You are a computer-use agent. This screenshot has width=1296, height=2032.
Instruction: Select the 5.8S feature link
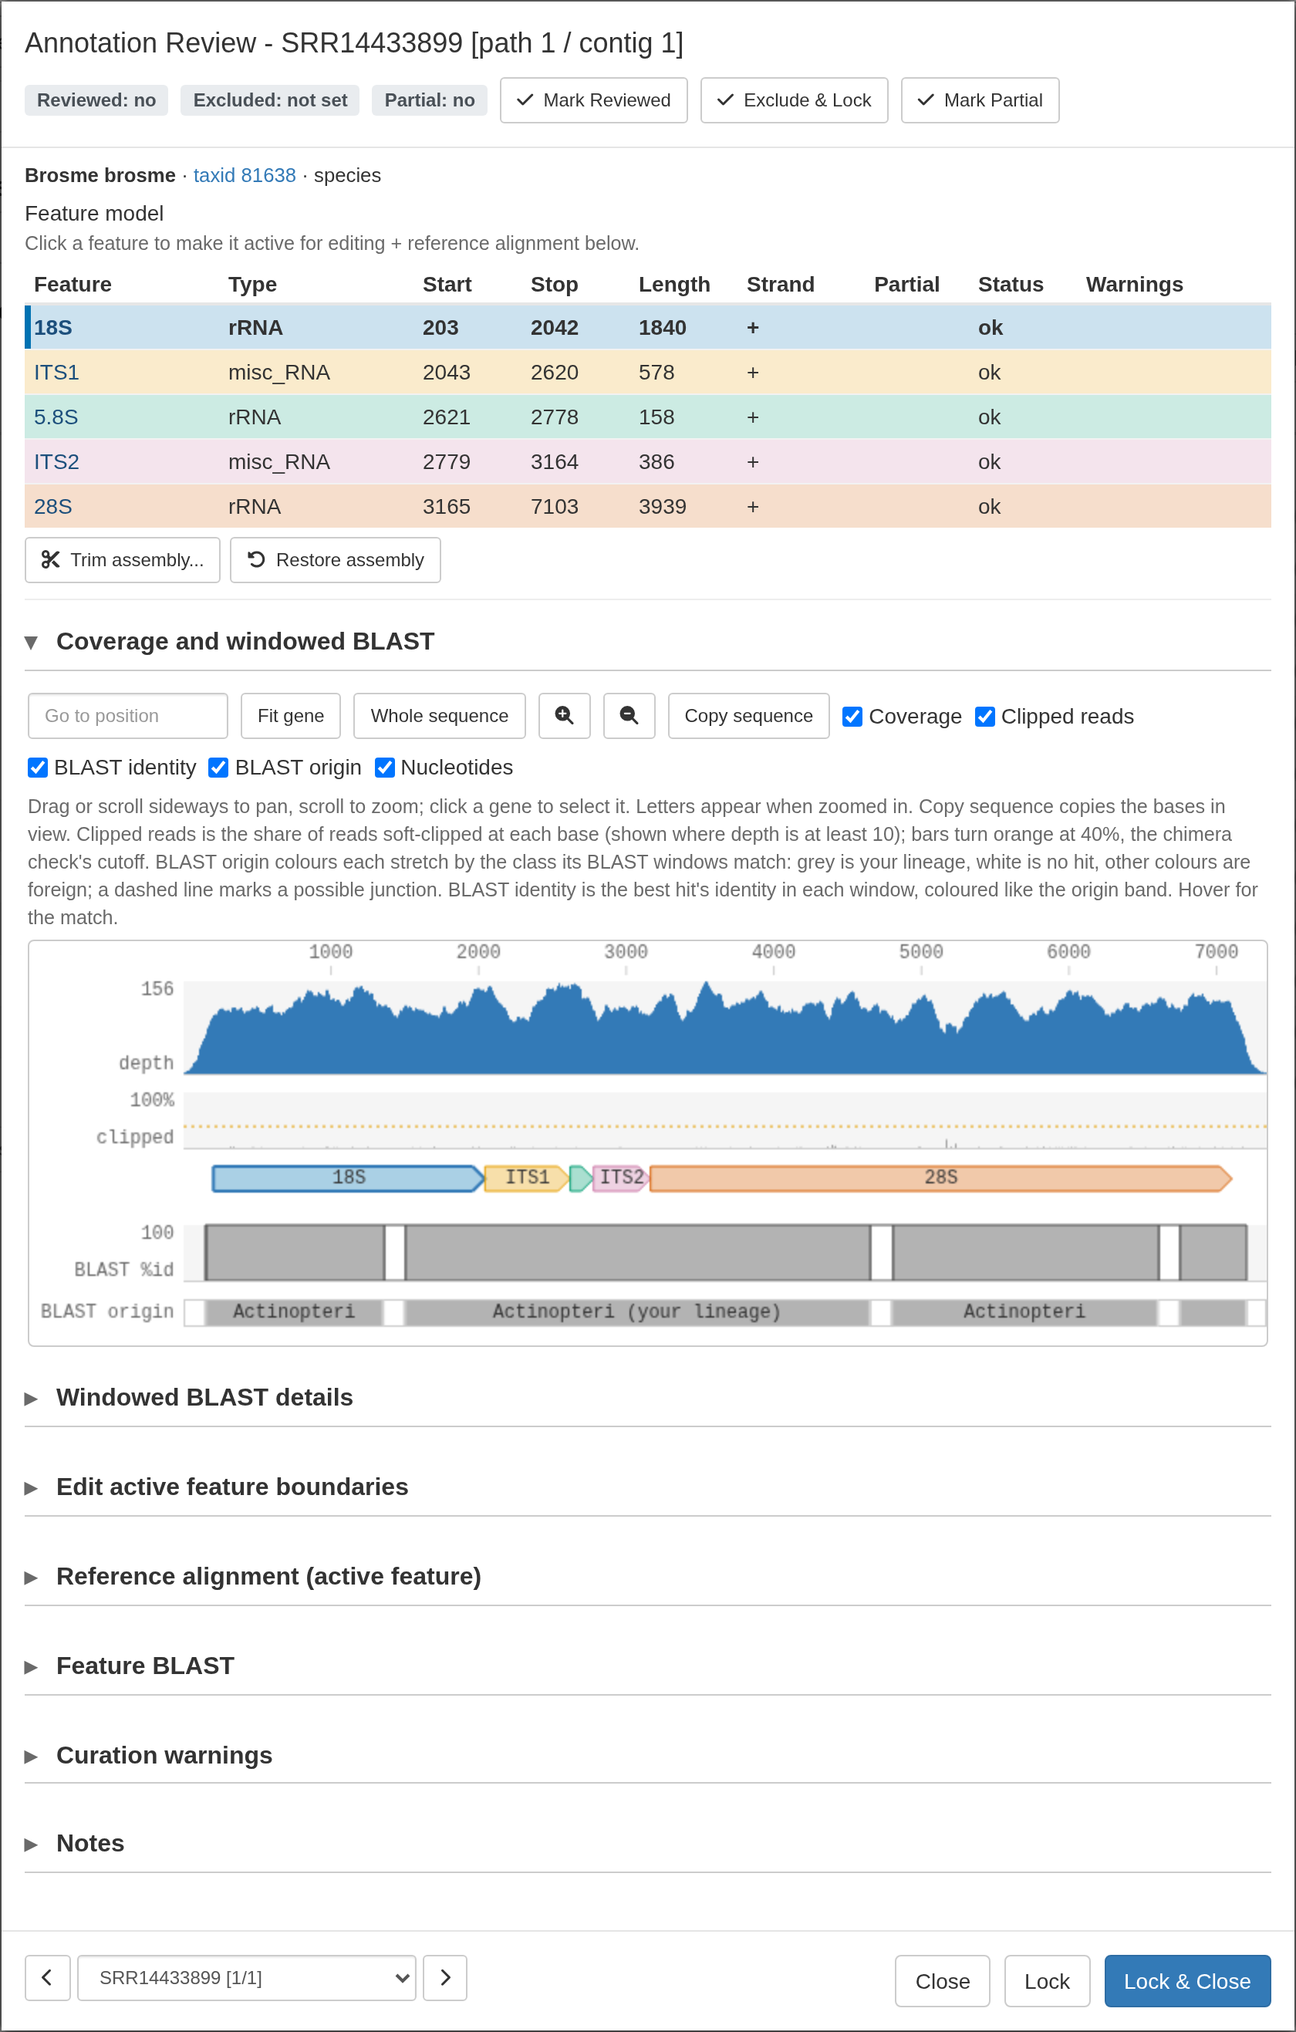coord(56,417)
